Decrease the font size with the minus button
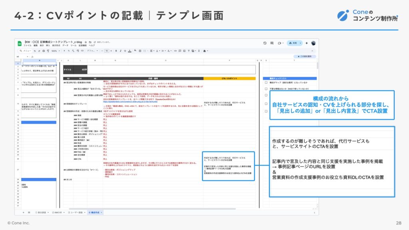This screenshot has height=230, width=409. 102,51
